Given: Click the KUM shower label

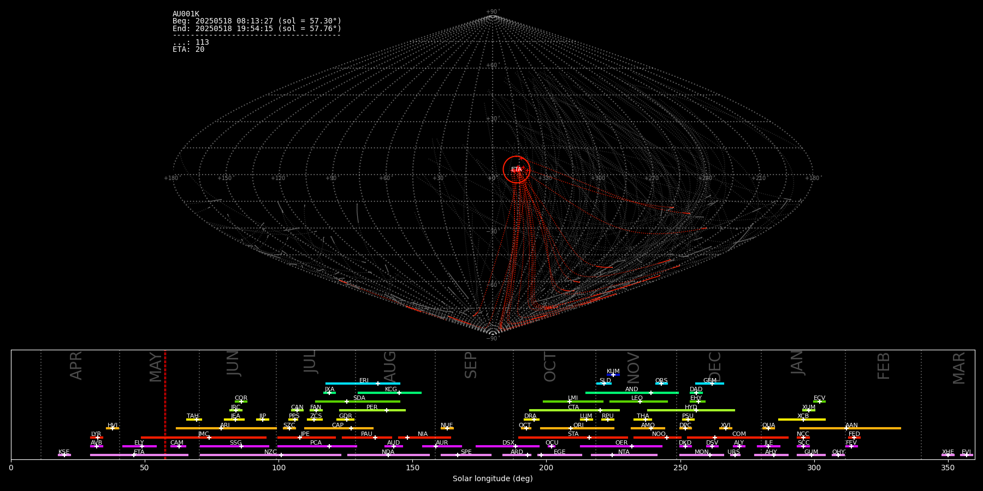Looking at the screenshot, I should (x=613, y=371).
